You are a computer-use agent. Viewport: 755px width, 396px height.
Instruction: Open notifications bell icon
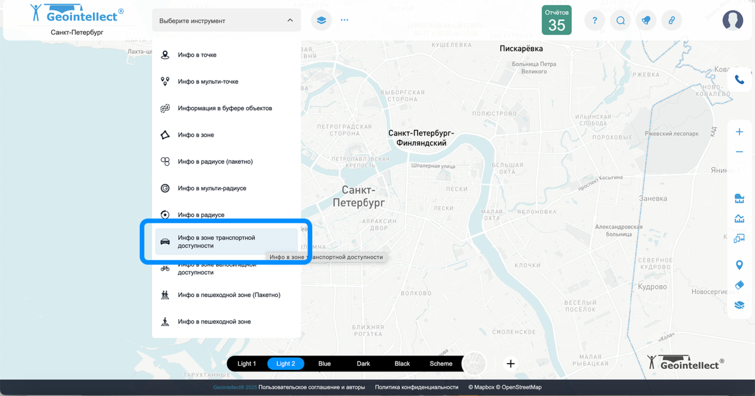(646, 21)
